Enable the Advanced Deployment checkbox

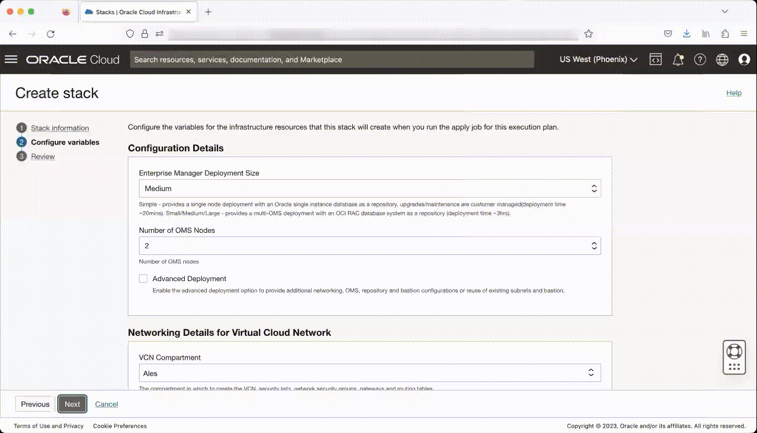point(143,279)
